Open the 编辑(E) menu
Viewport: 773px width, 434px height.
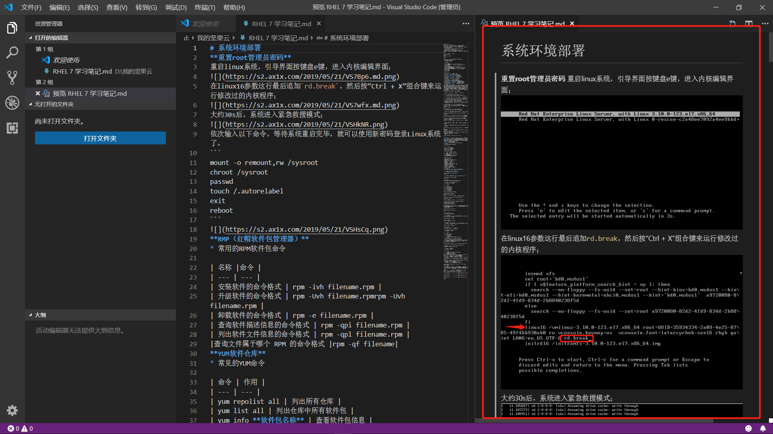tap(60, 7)
